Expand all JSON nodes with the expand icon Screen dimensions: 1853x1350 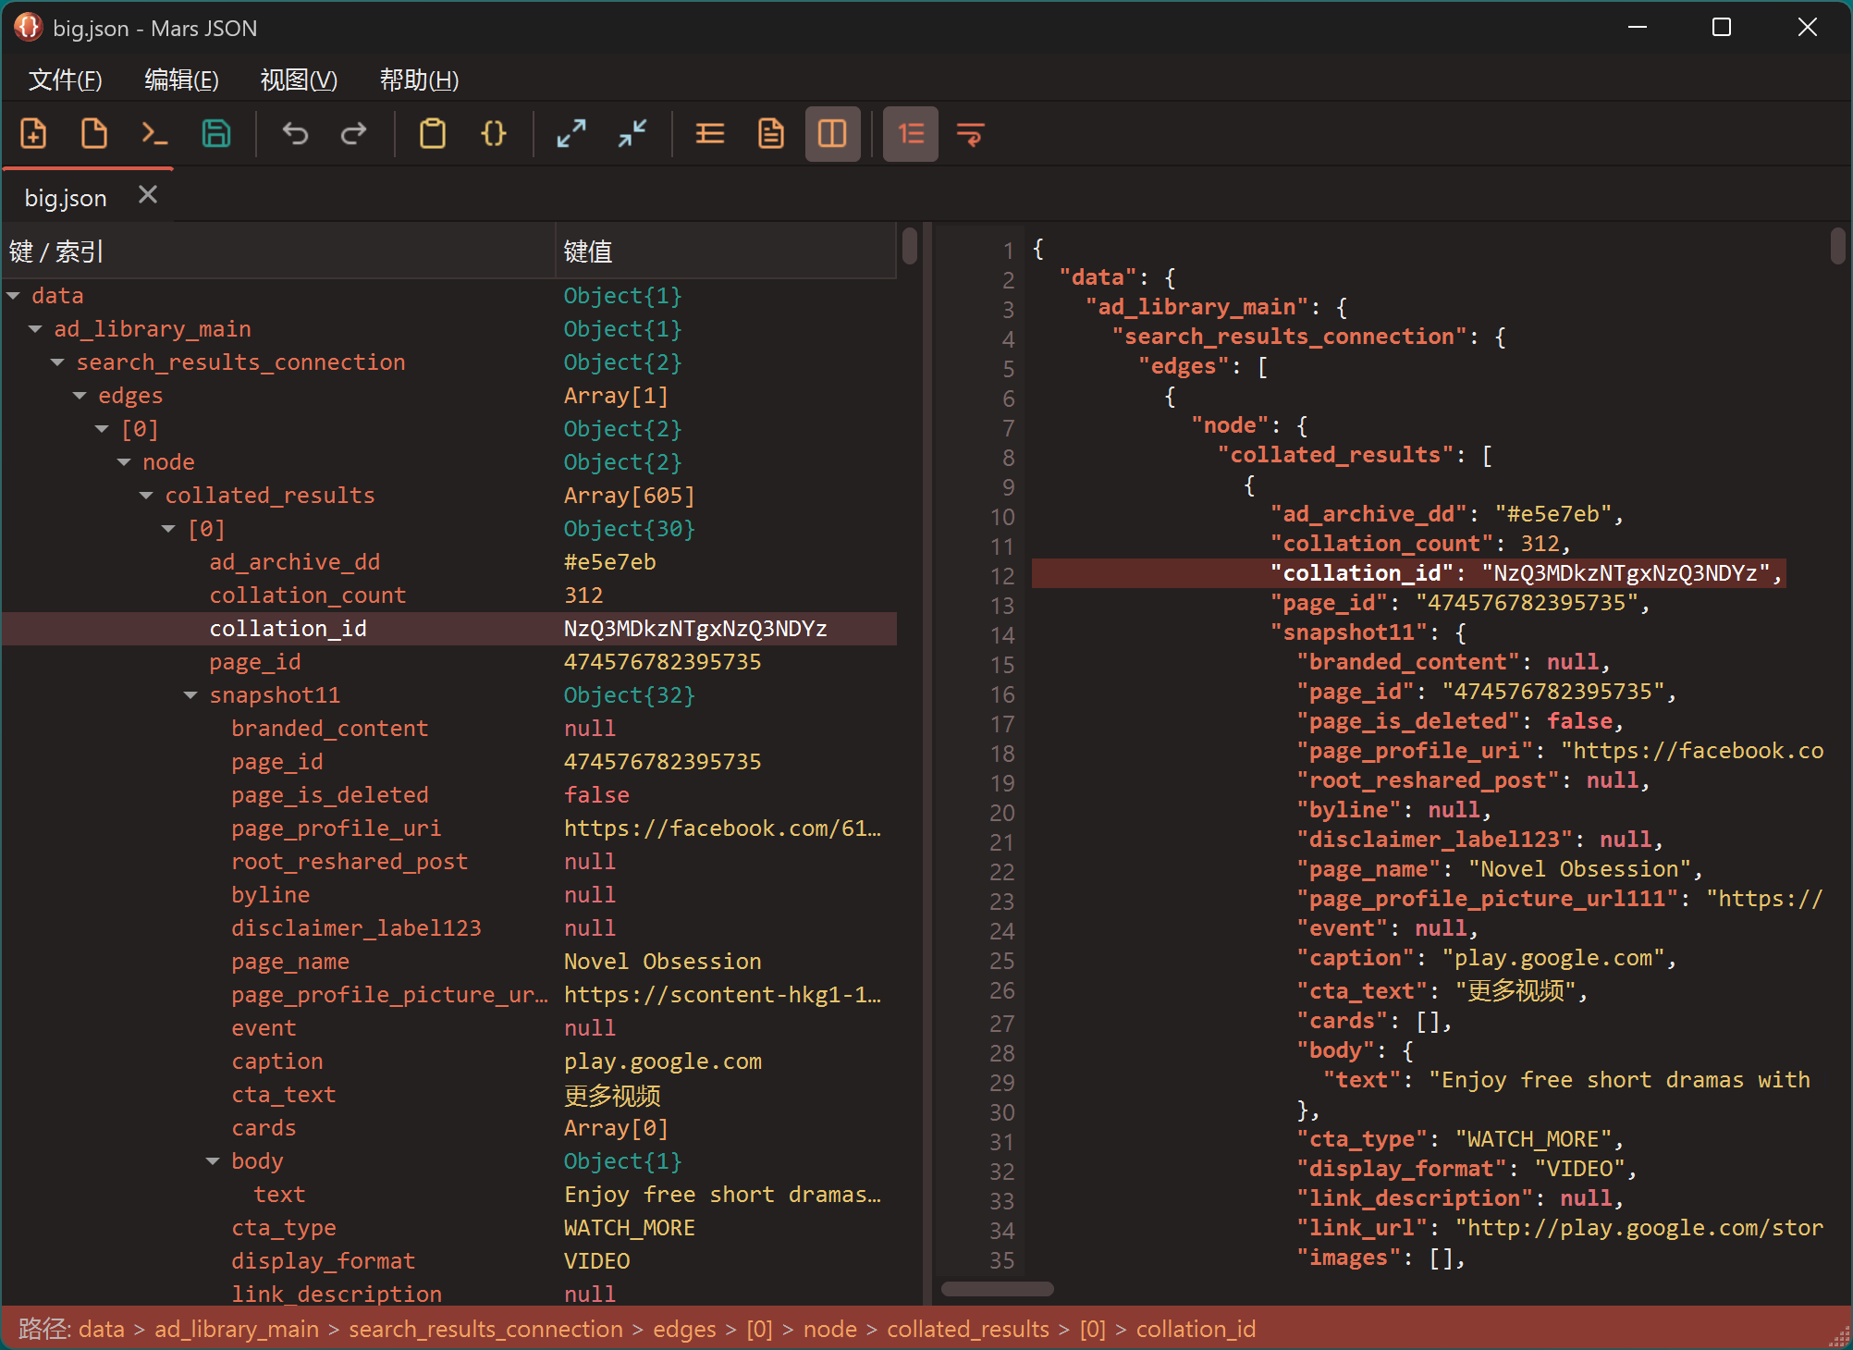click(571, 134)
